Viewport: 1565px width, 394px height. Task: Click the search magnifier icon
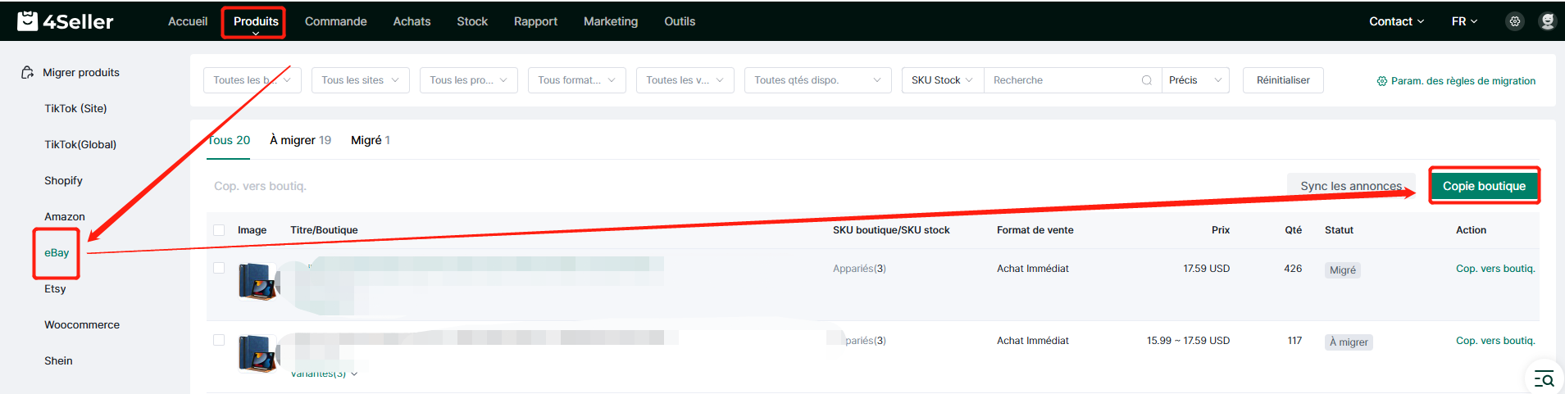1147,80
